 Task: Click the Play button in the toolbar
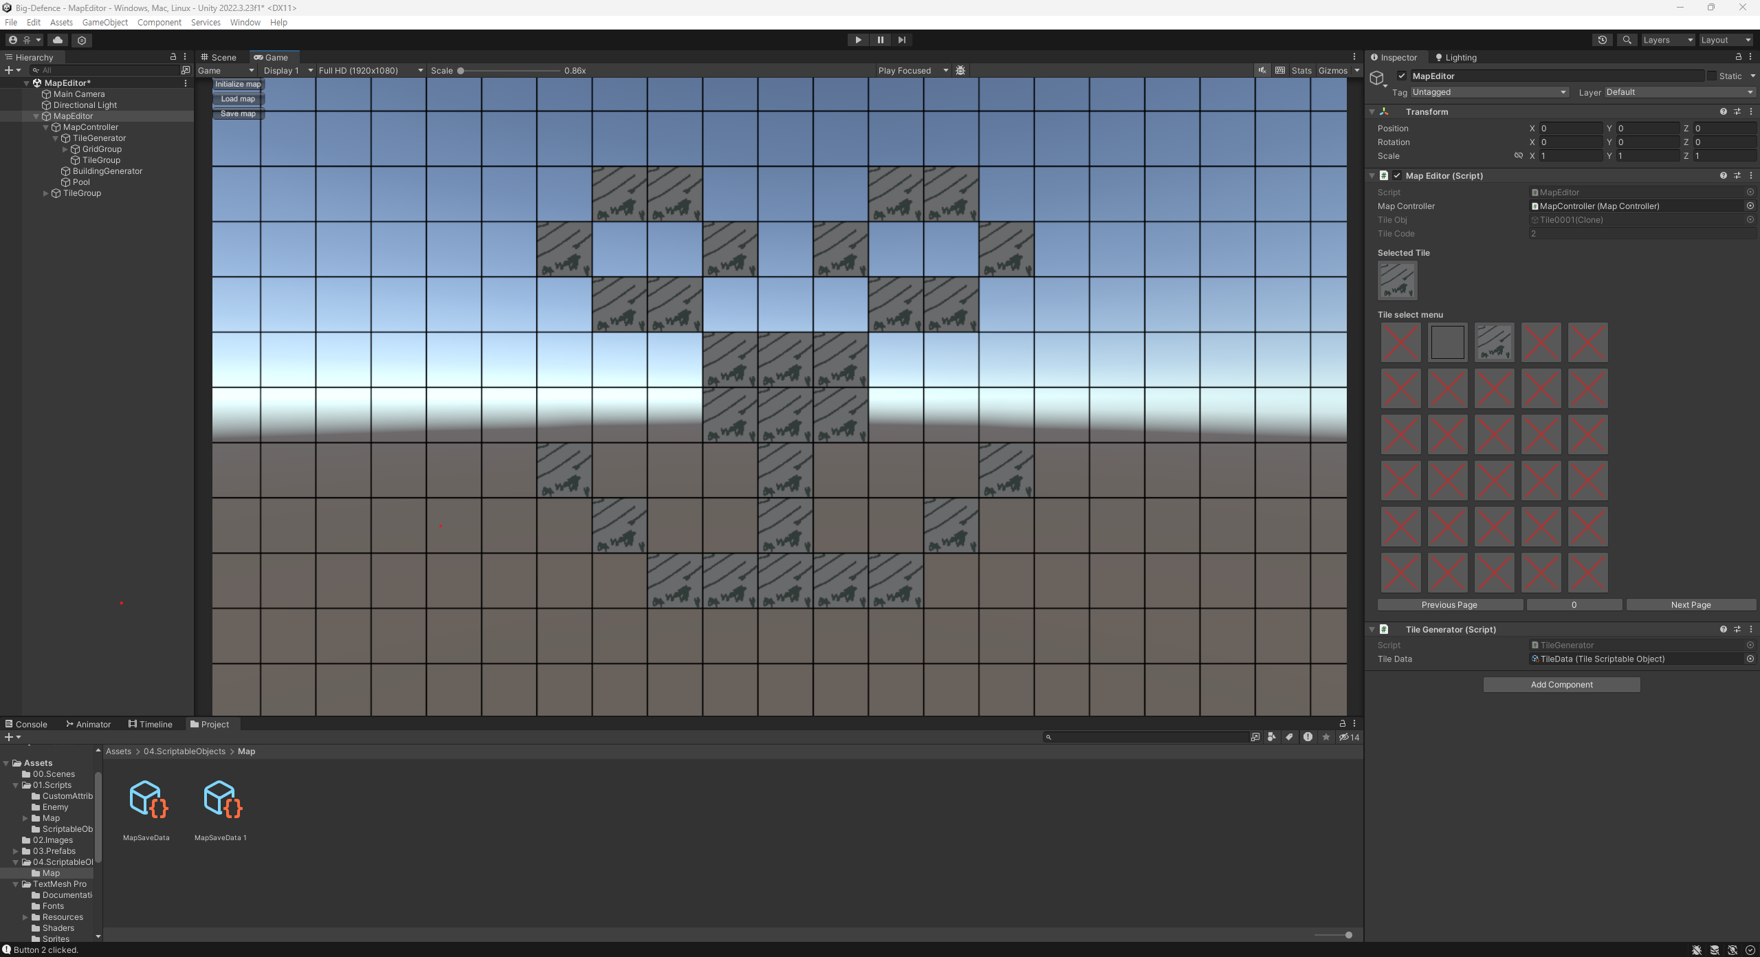click(x=858, y=40)
